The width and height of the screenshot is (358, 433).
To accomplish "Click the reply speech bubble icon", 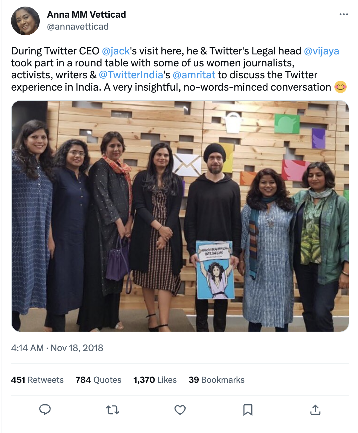I will [45, 410].
